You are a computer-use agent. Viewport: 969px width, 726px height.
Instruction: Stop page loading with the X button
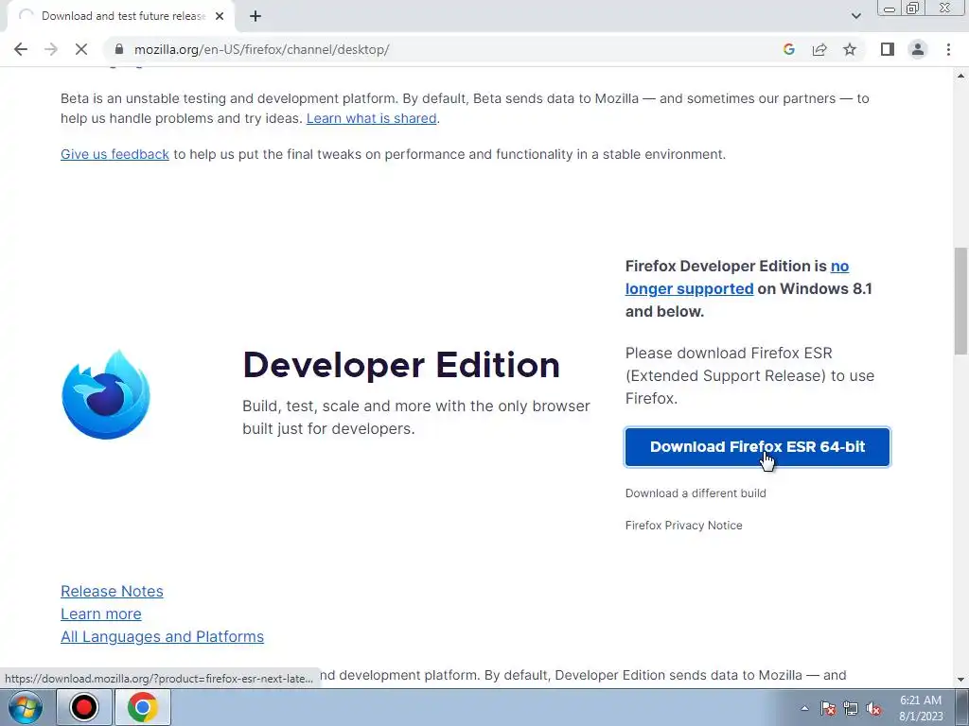(81, 49)
